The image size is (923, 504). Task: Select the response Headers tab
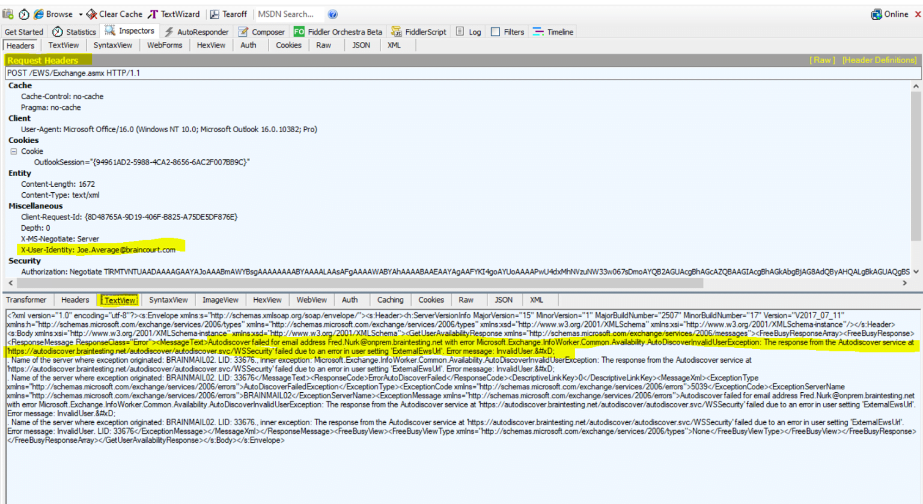[75, 300]
